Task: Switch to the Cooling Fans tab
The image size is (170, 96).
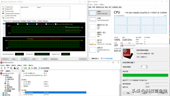Action: click(x=16, y=21)
